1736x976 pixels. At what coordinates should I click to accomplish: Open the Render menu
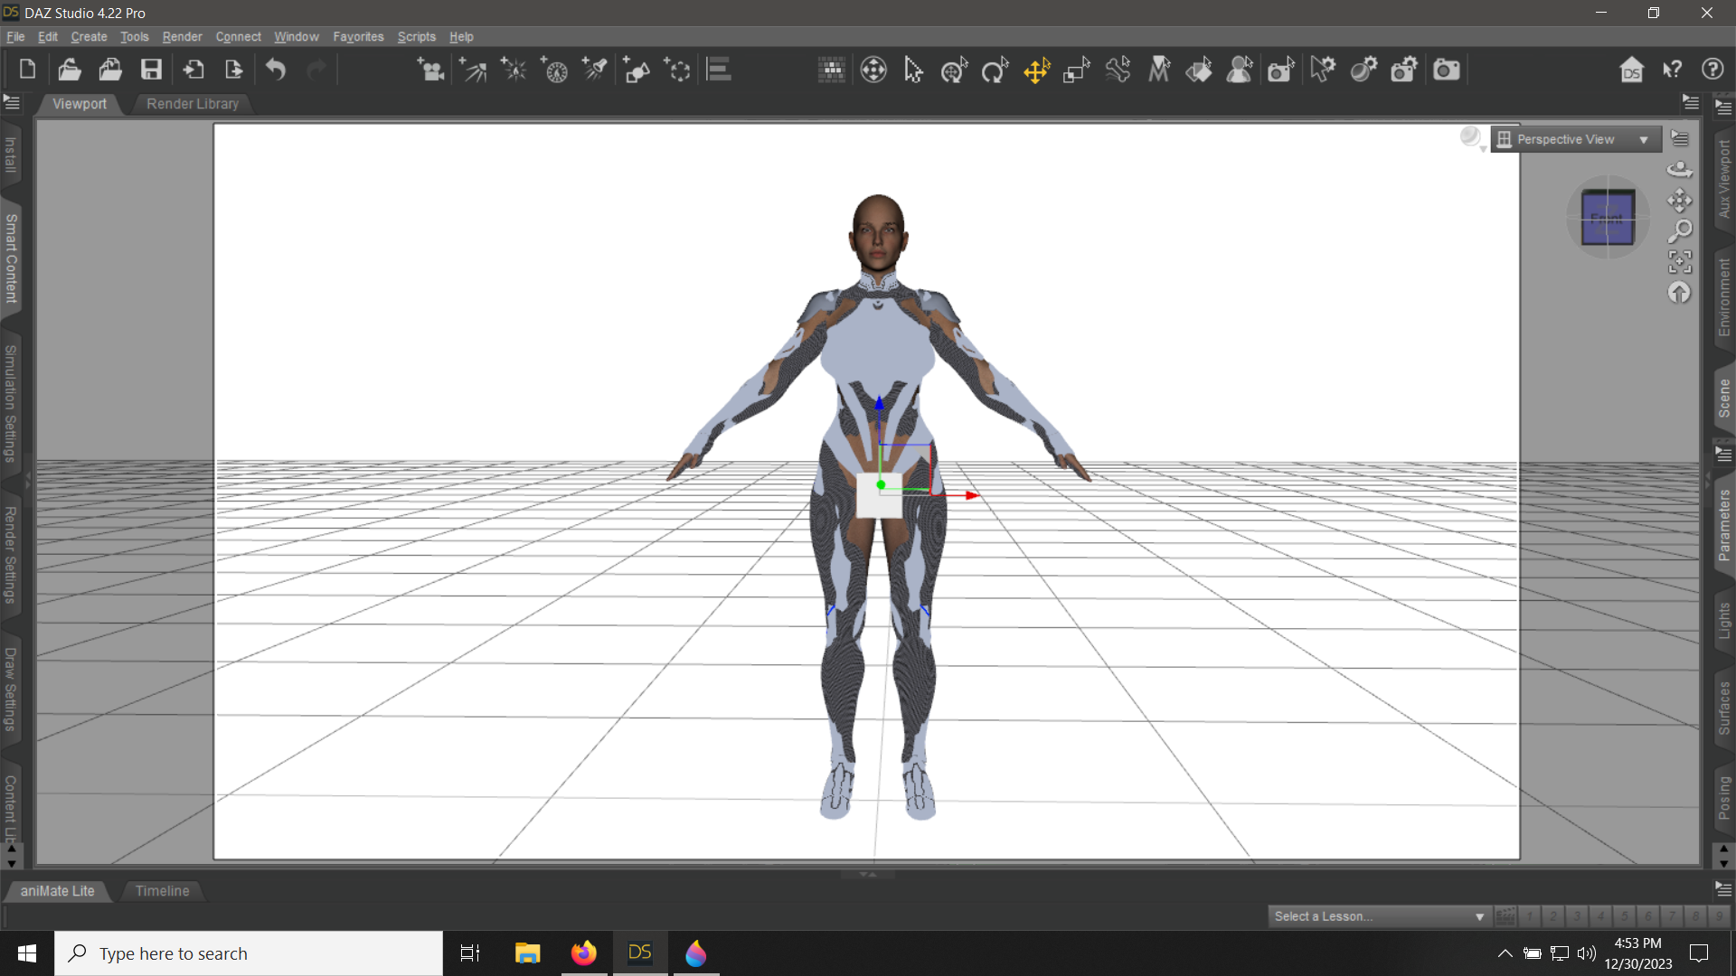[182, 37]
